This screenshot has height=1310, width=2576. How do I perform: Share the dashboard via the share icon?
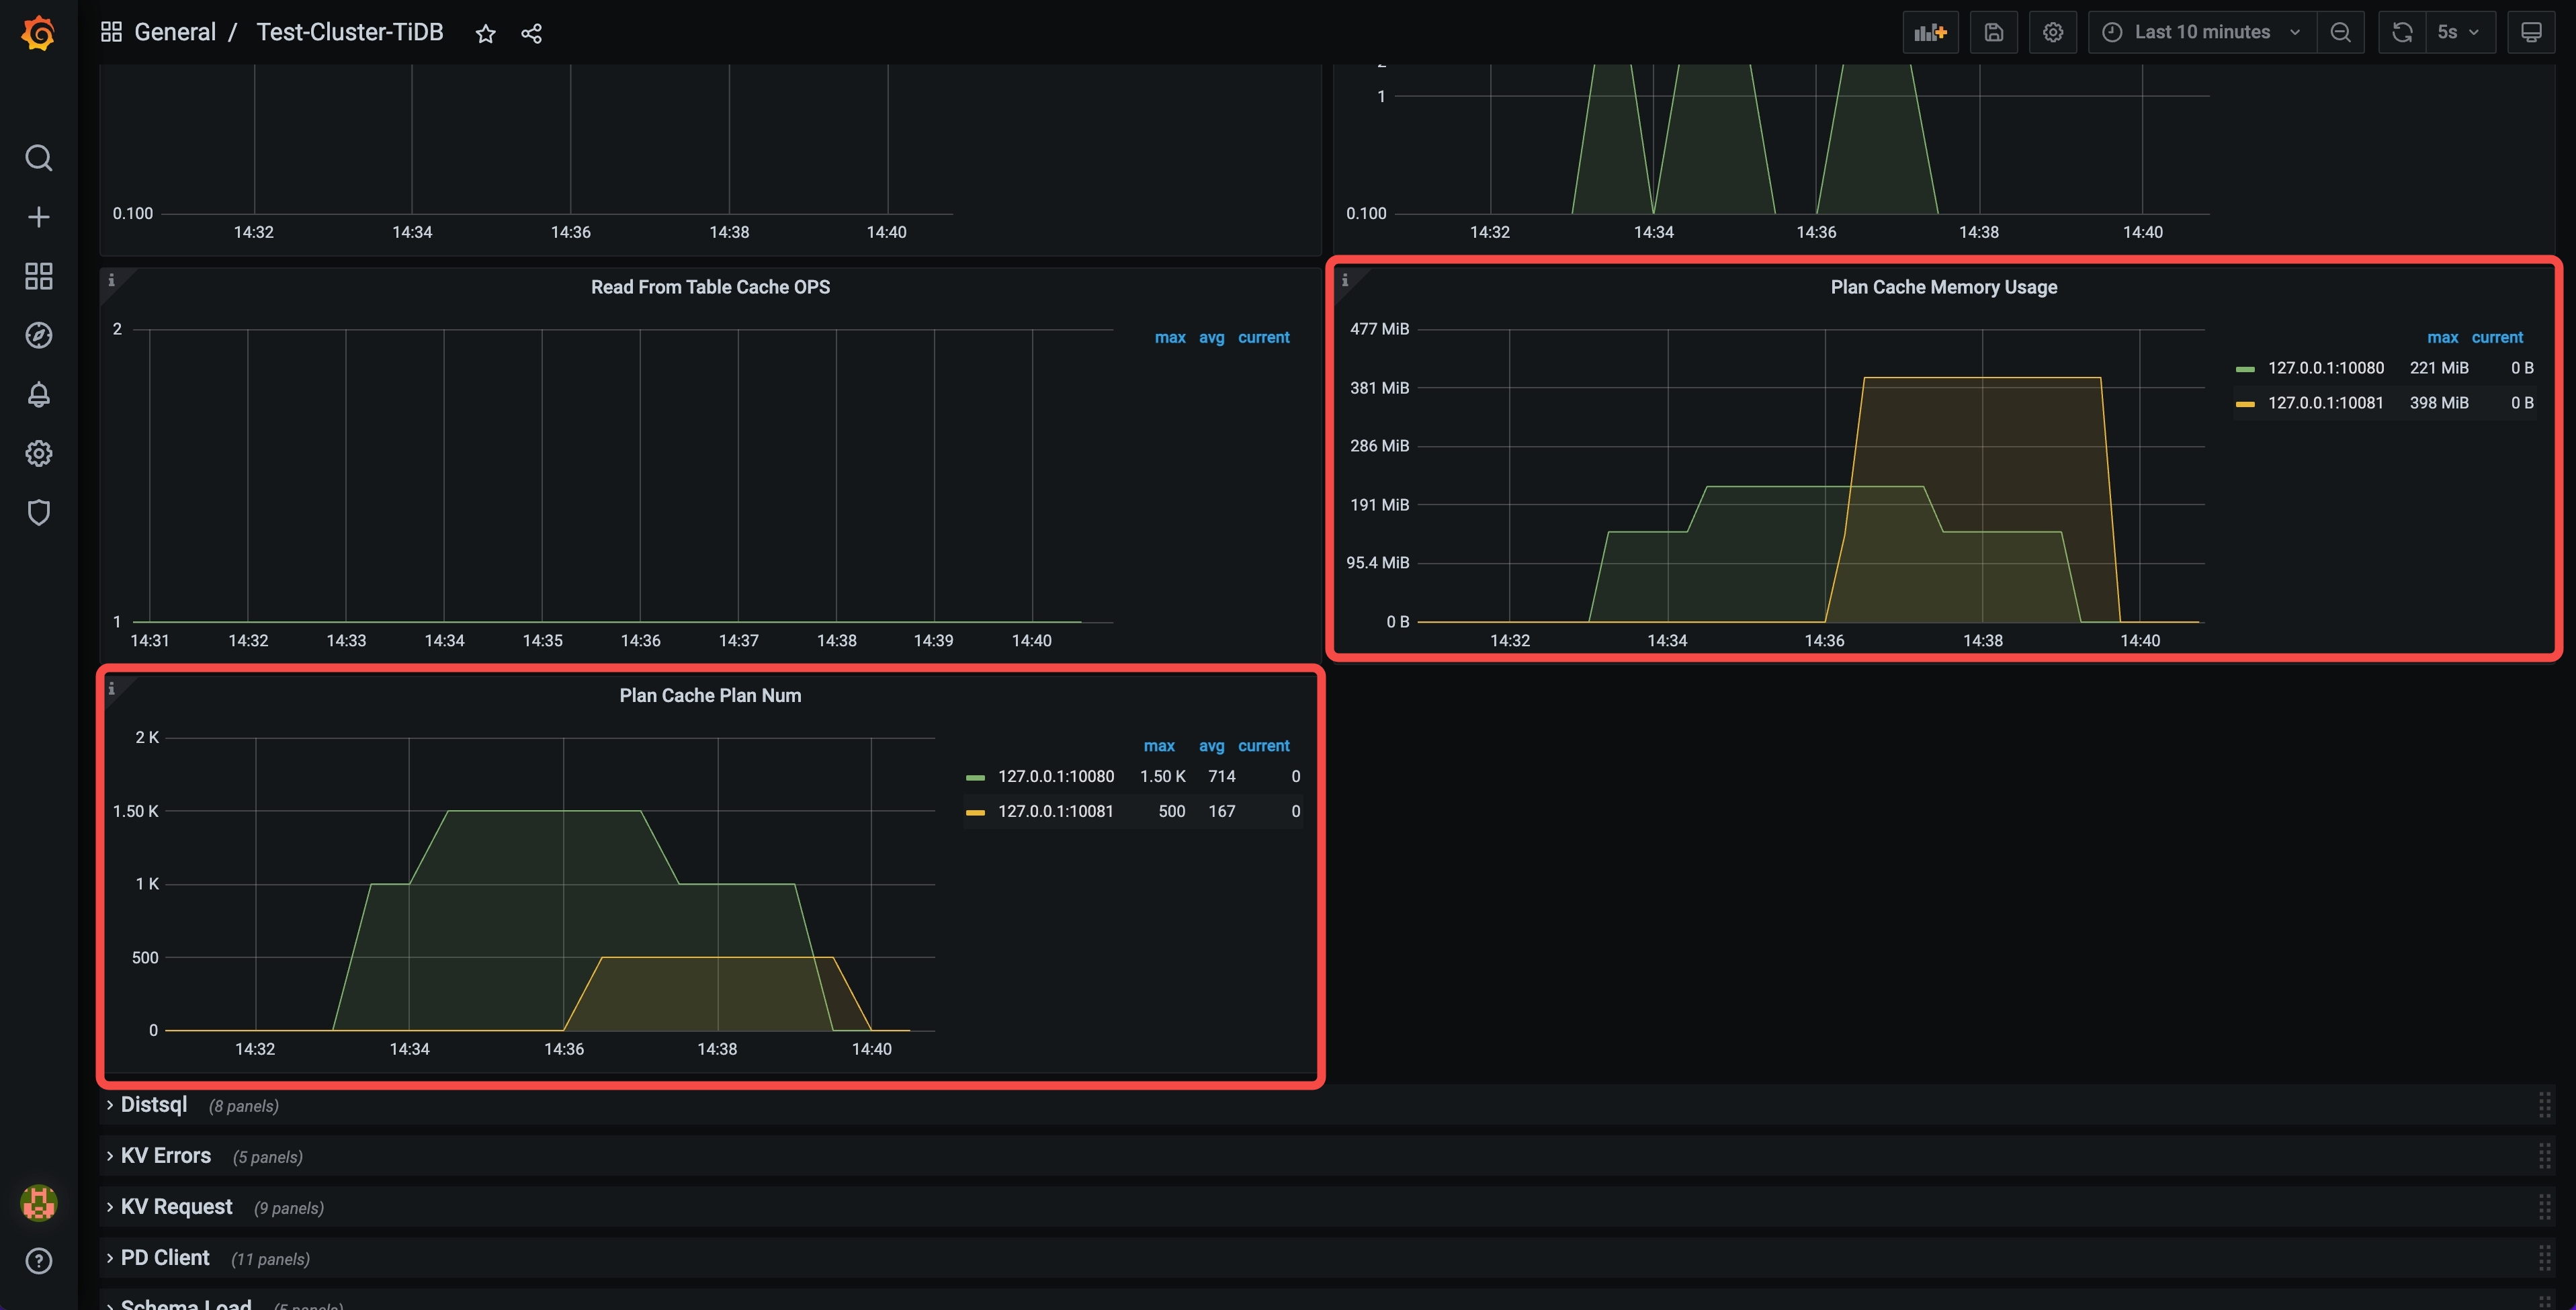pos(531,33)
